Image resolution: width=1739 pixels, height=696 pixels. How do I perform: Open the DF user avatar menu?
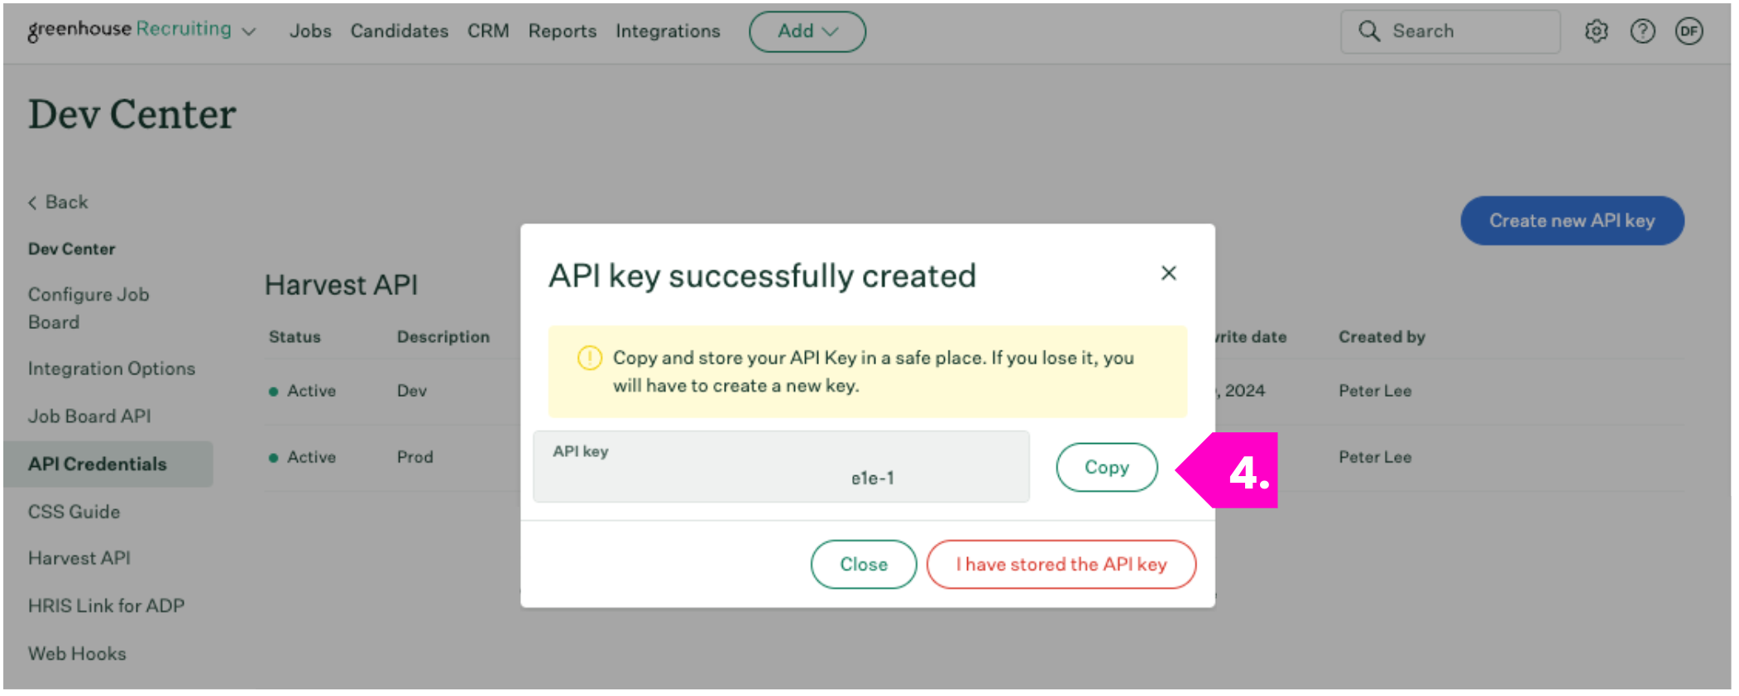pyautogui.click(x=1689, y=31)
